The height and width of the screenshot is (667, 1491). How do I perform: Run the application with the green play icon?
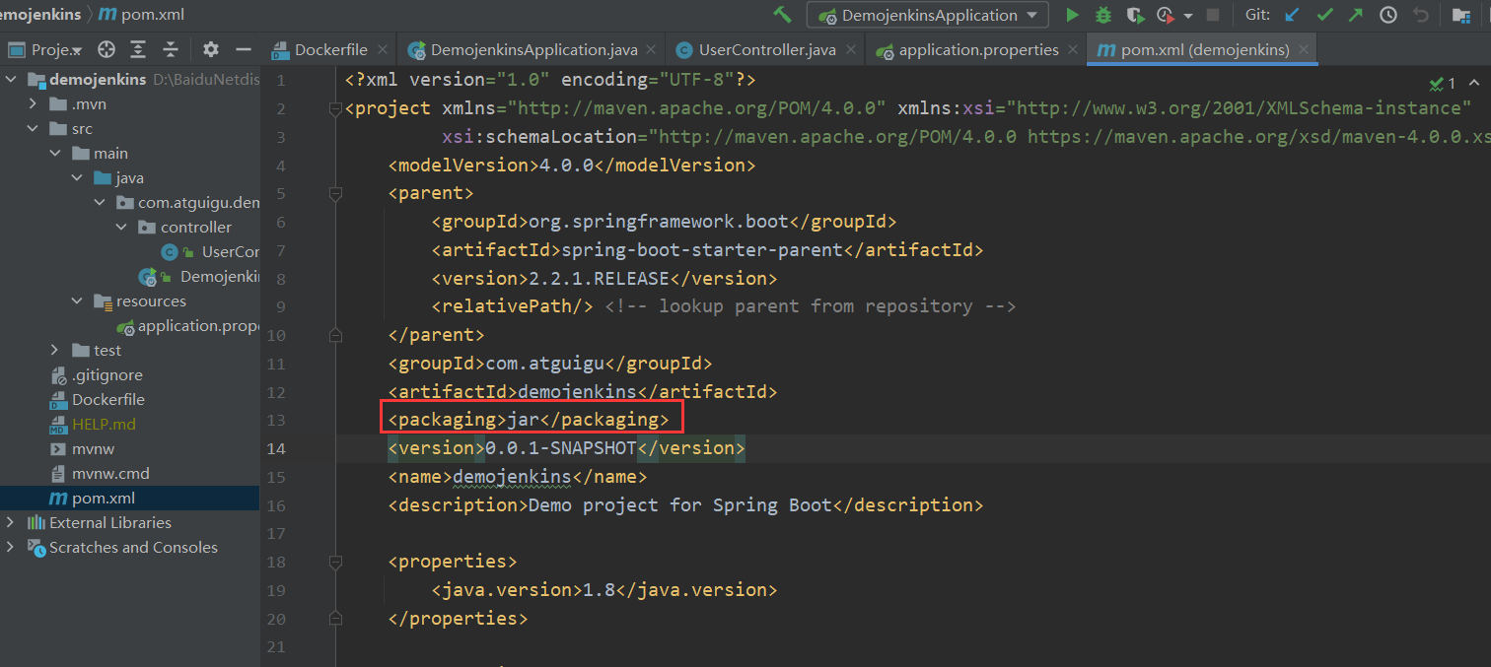pos(1072,15)
